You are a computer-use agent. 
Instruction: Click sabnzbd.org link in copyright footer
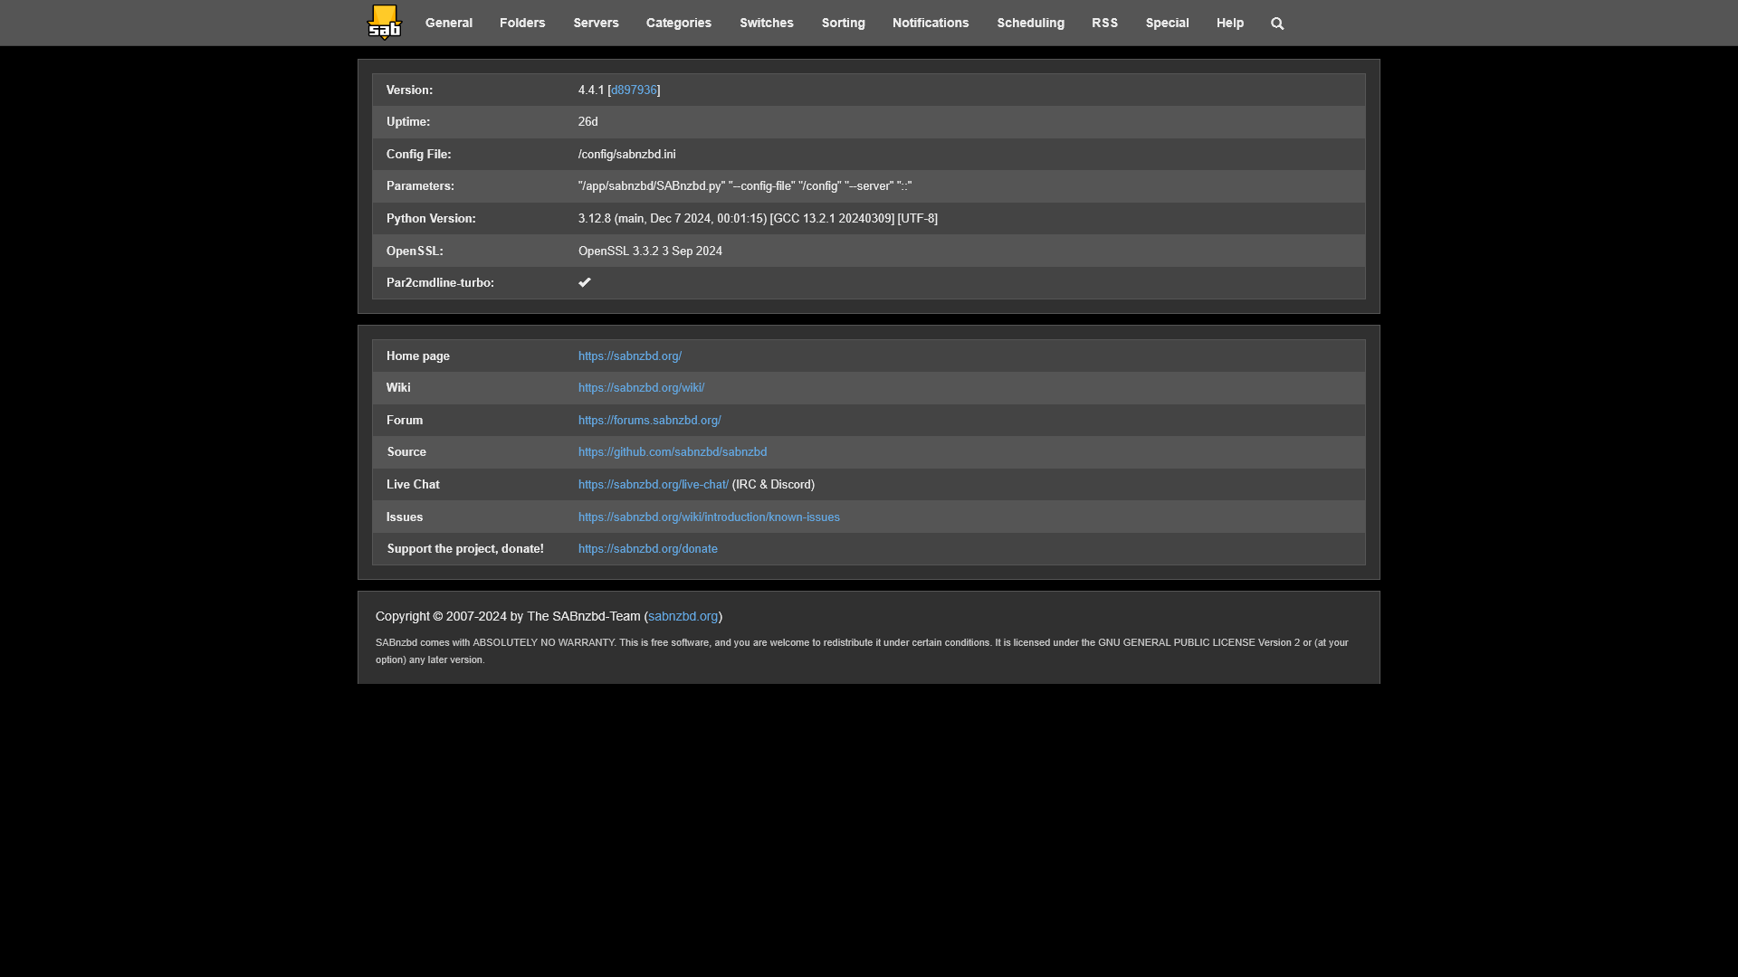click(x=683, y=616)
